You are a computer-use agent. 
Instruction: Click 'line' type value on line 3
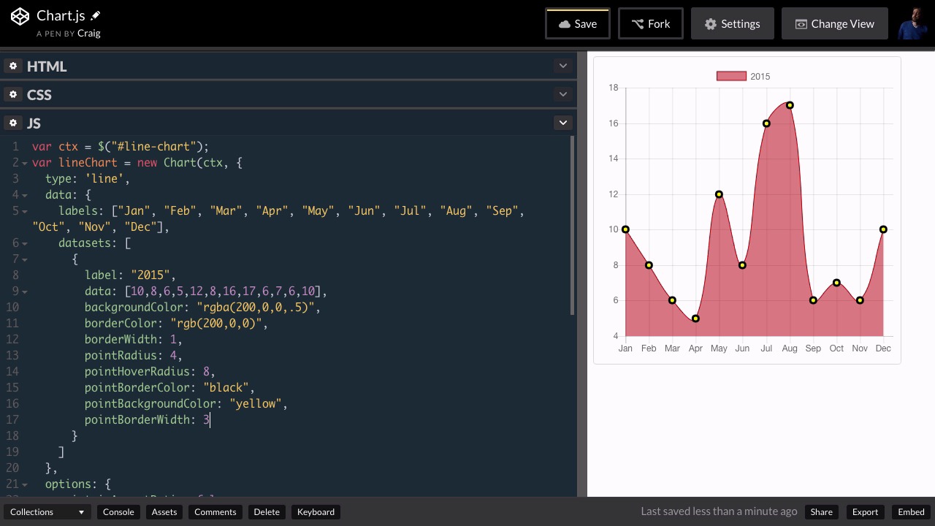[104, 179]
